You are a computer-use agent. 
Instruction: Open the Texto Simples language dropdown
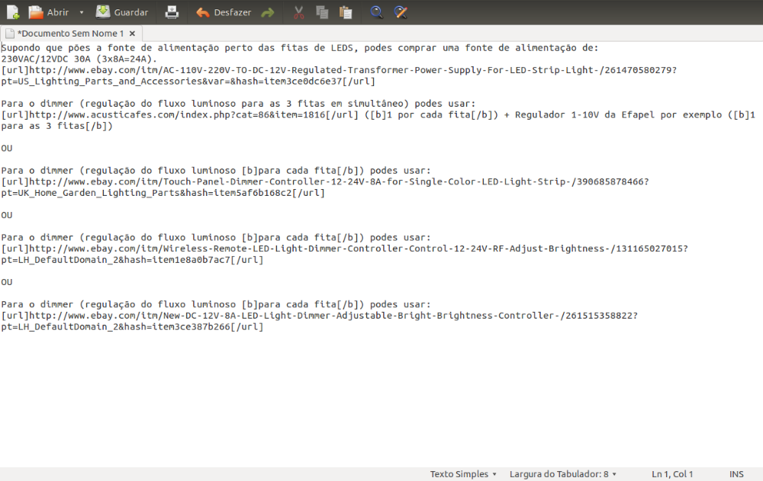463,474
